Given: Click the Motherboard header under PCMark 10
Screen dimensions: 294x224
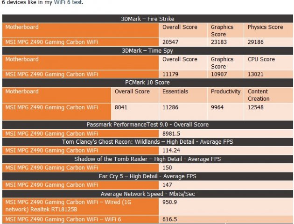Looking at the screenshot, I should coord(22,91).
